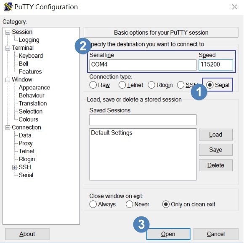This screenshot has height=243, width=244.
Task: Open Proxy settings category
Action: 26,143
